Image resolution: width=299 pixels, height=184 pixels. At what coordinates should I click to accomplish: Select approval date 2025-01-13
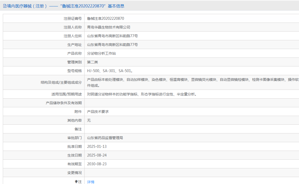(97, 147)
